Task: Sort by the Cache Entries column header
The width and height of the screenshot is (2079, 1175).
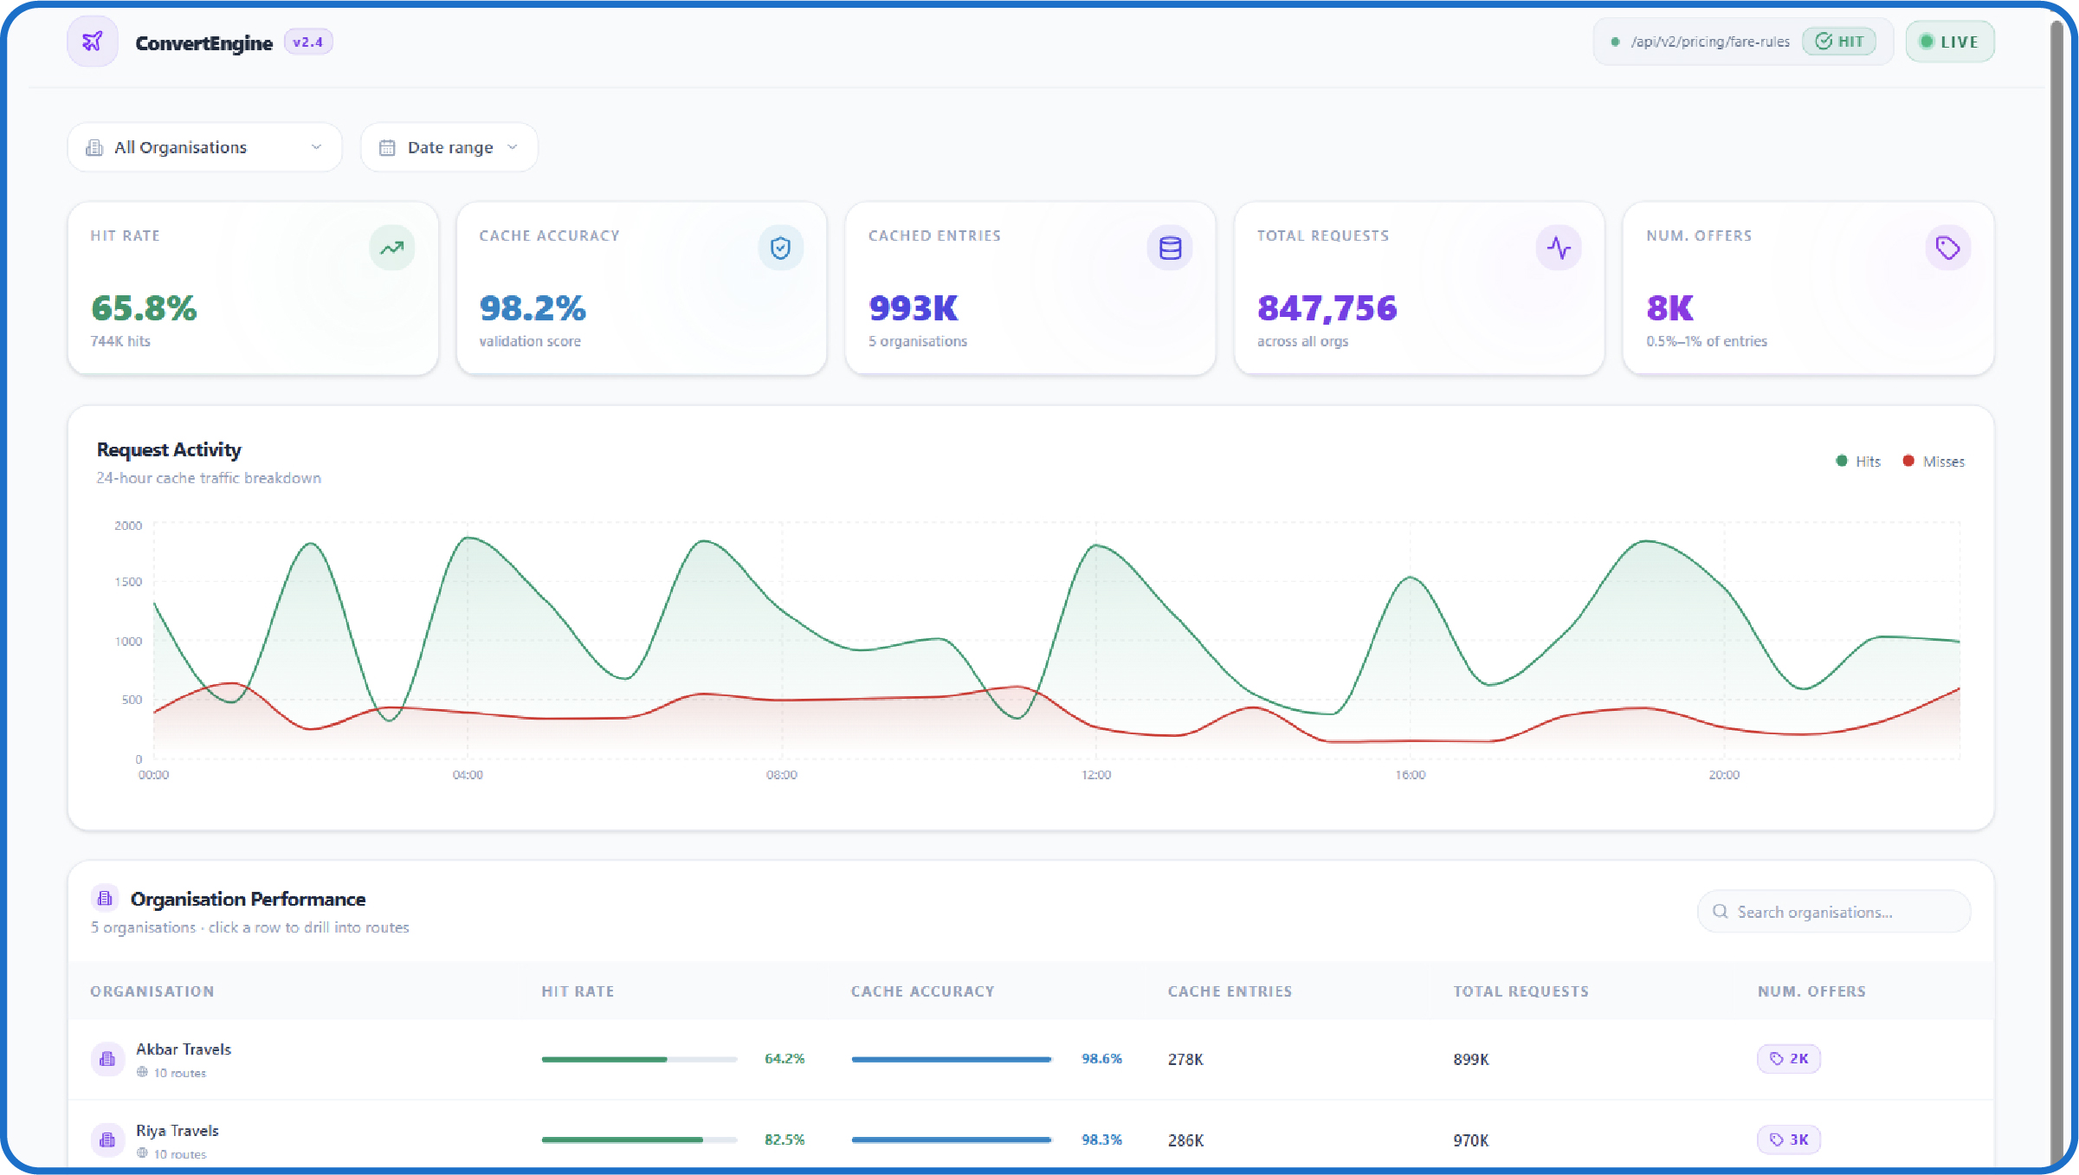Action: (x=1230, y=991)
